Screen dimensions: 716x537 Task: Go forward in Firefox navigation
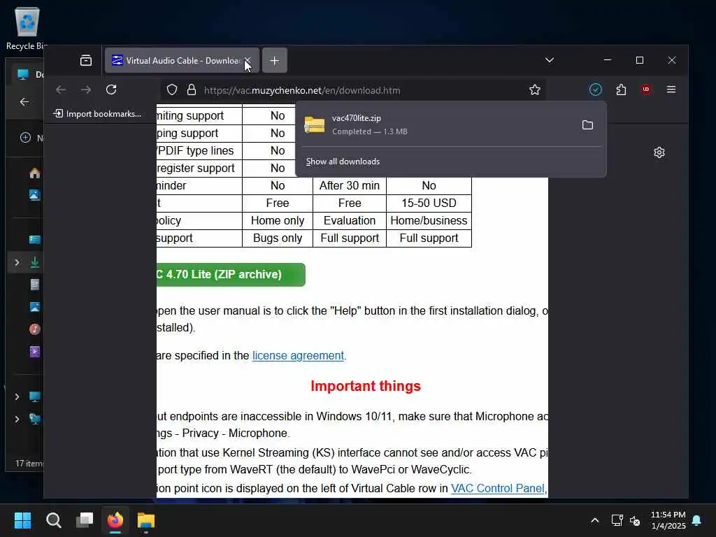[86, 90]
